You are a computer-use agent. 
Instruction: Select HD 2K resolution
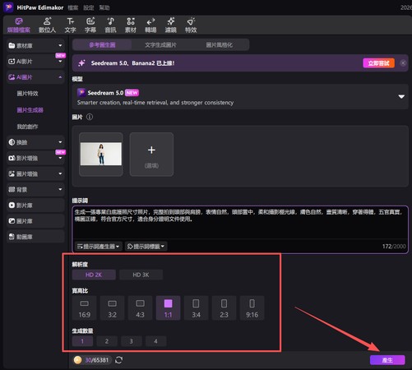coord(94,275)
